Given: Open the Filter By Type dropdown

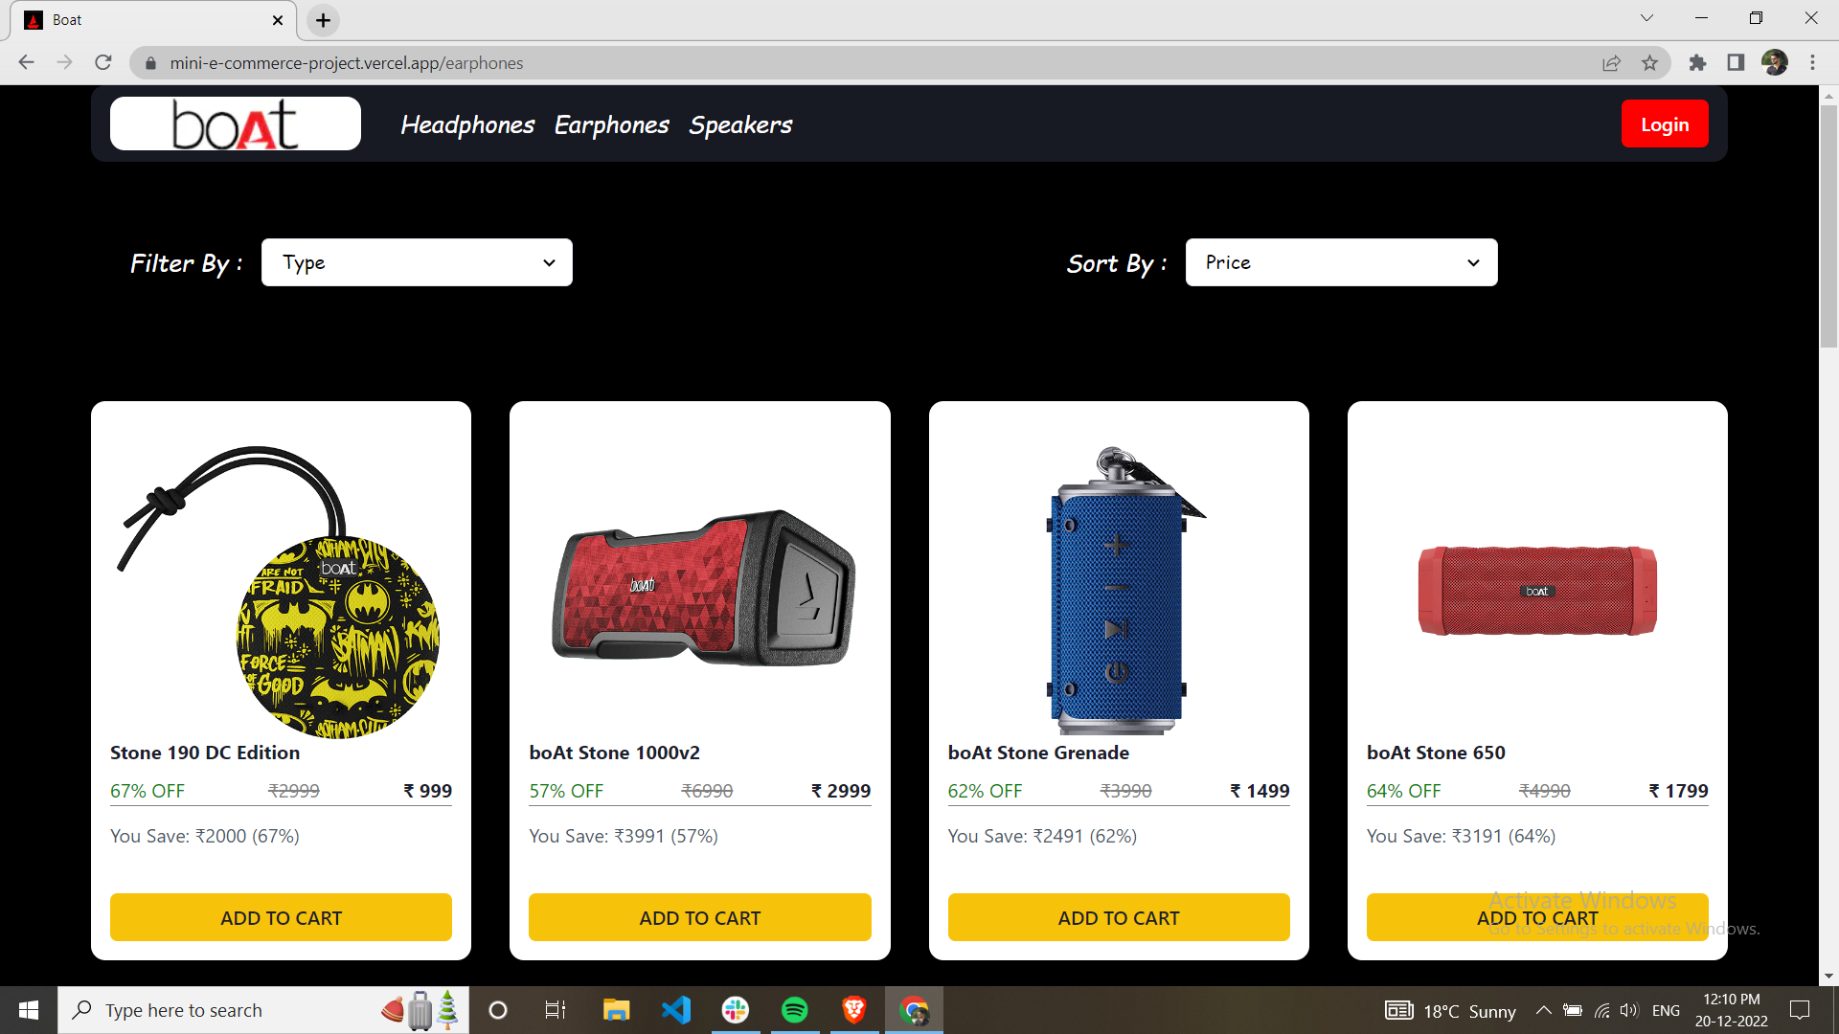Looking at the screenshot, I should coord(417,261).
